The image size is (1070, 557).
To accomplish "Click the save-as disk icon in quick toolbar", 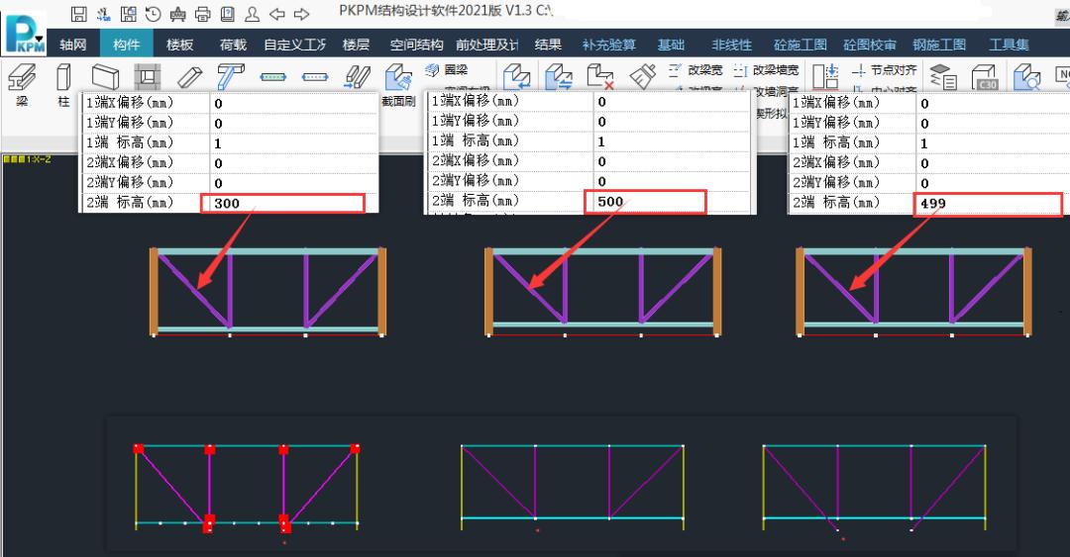I will [x=128, y=13].
